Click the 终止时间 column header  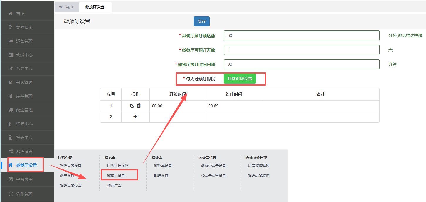[x=234, y=94]
